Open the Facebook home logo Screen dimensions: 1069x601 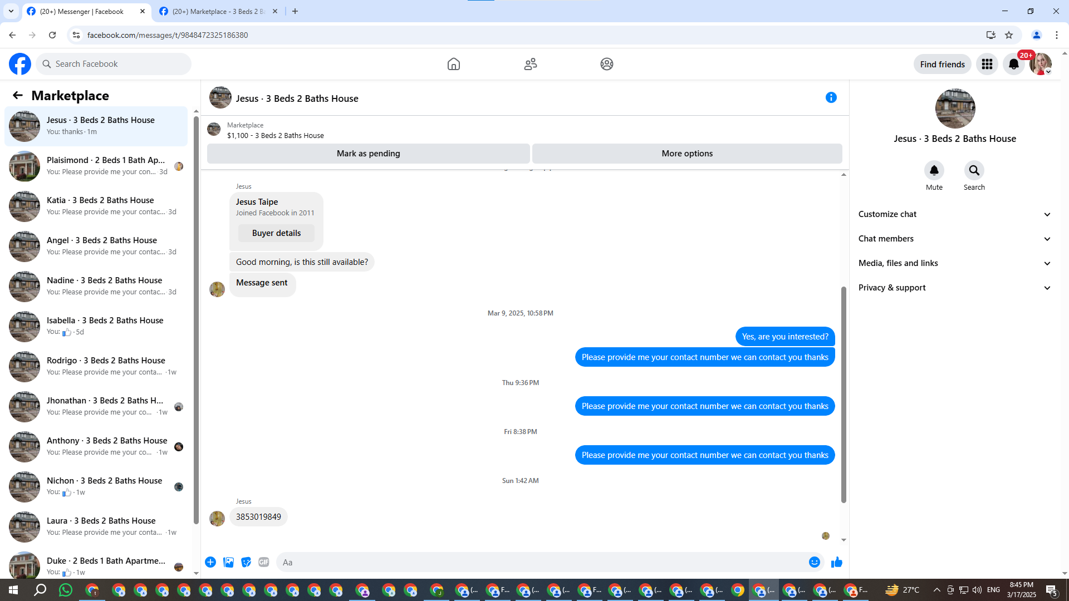pyautogui.click(x=20, y=64)
